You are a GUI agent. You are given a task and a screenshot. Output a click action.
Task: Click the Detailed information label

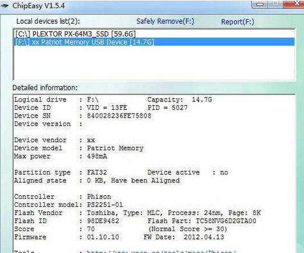[45, 87]
